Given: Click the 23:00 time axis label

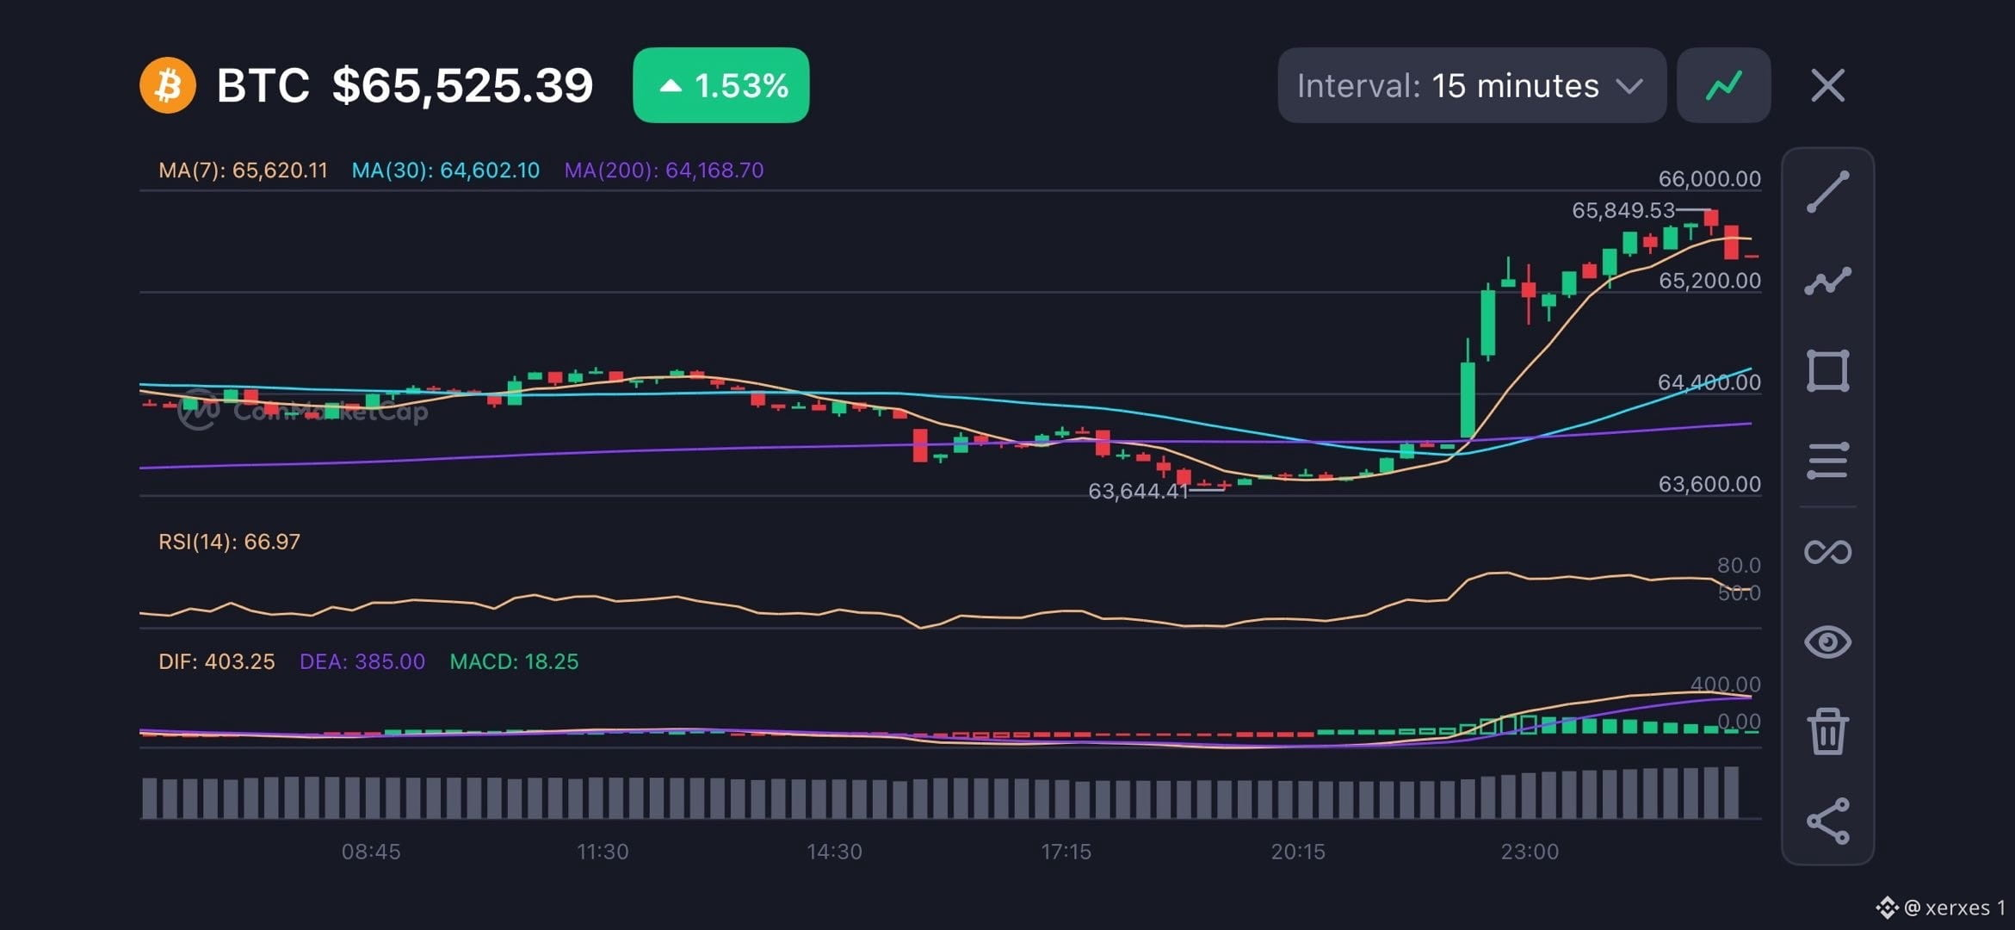Looking at the screenshot, I should [x=1530, y=852].
